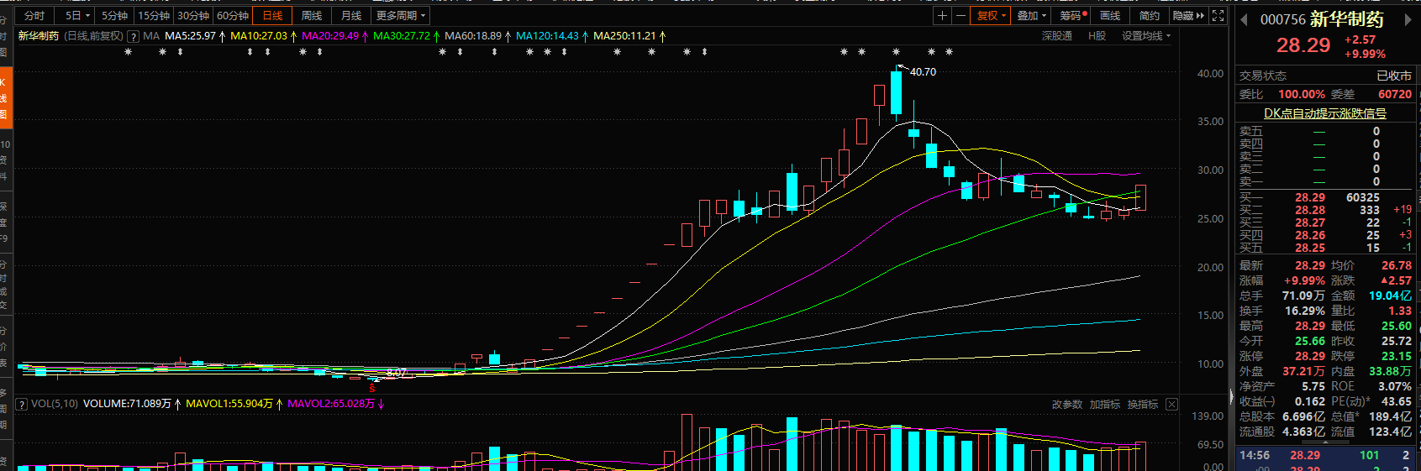Open 筹码 chip distribution view
Screen dimensions: 1421x471
[1073, 16]
